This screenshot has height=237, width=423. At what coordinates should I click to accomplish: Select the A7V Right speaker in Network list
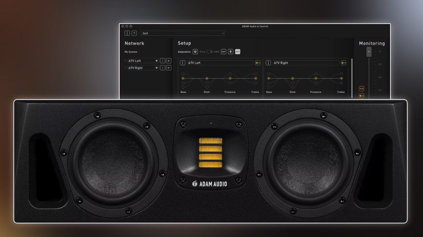pyautogui.click(x=143, y=68)
